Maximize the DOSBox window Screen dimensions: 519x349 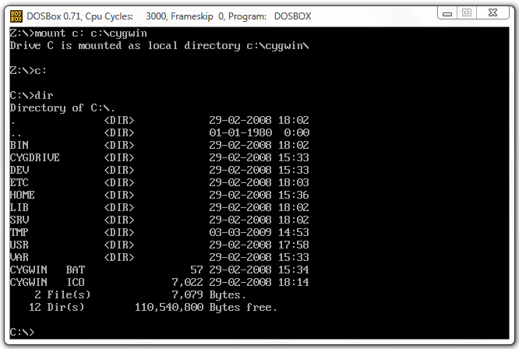coord(467,13)
